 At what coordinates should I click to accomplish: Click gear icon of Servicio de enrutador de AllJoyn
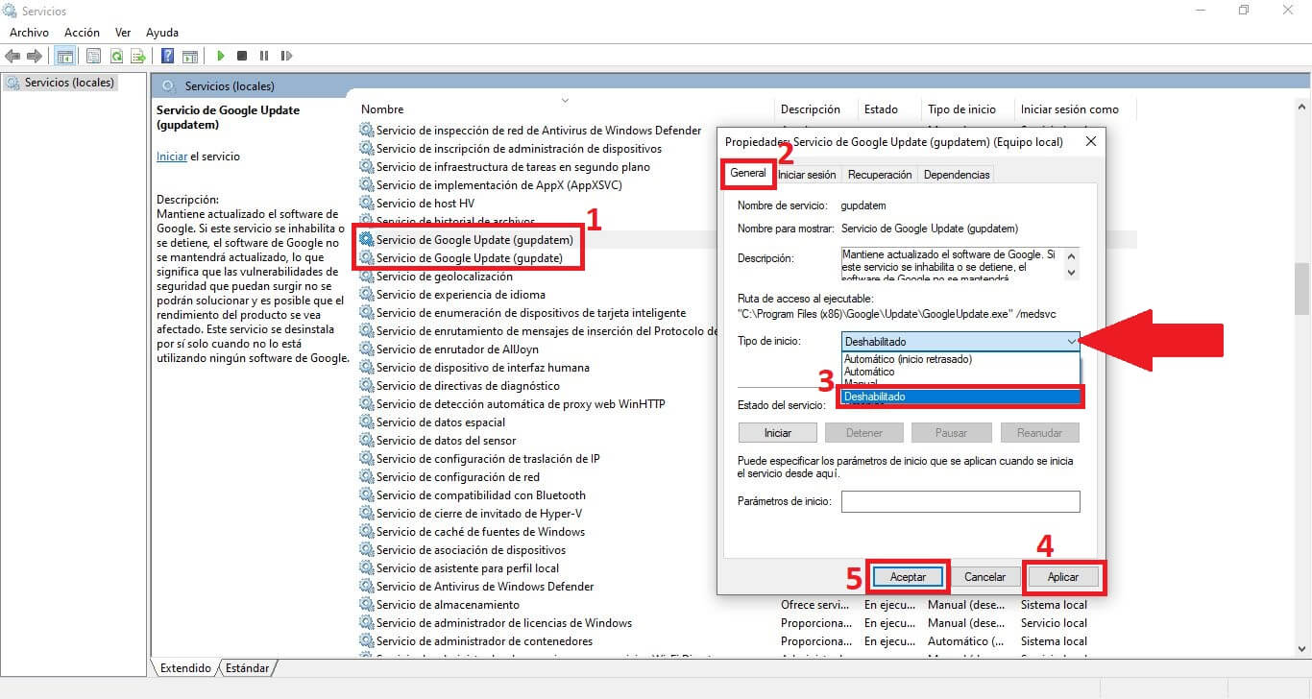coord(366,349)
